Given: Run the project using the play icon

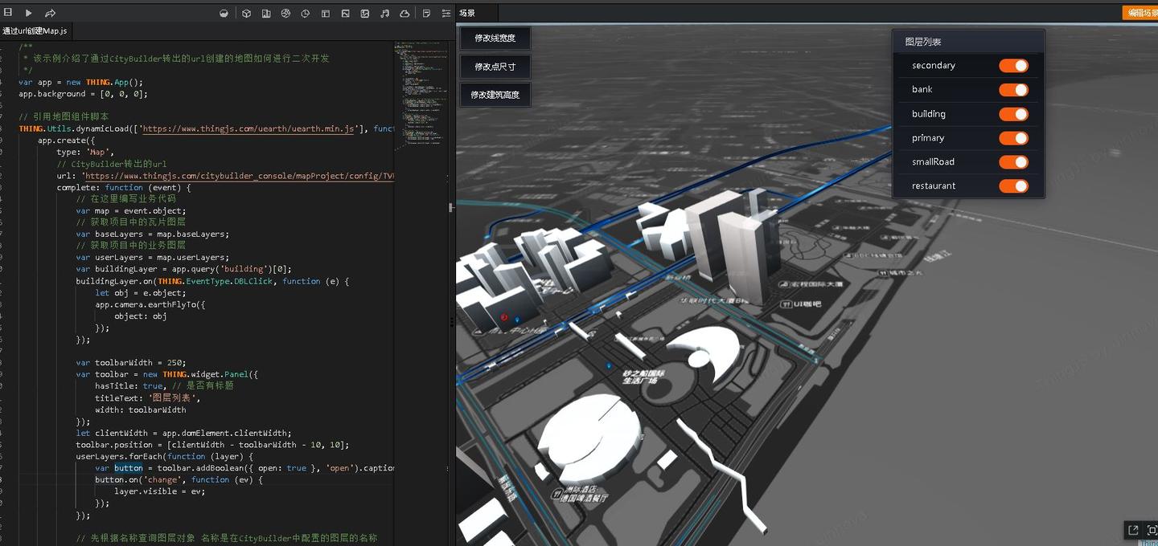Looking at the screenshot, I should pos(29,13).
